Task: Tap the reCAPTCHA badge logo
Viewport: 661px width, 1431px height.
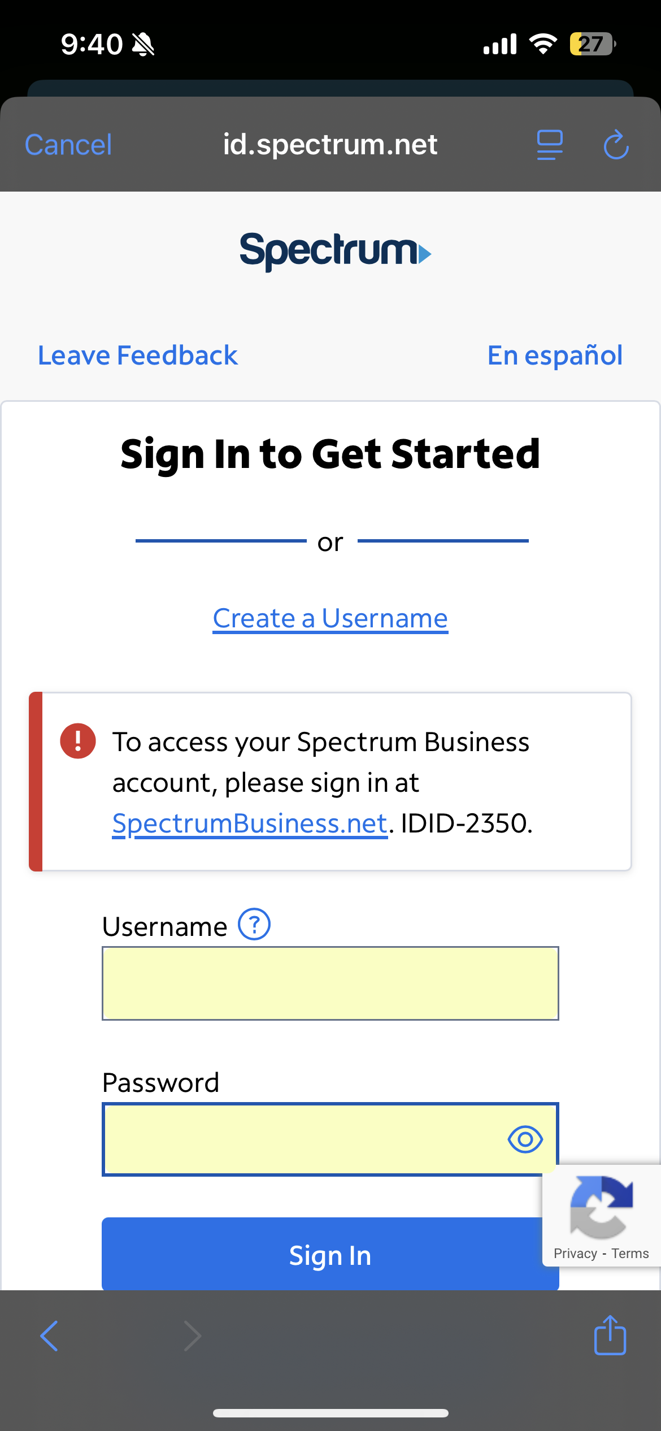Action: click(601, 1206)
